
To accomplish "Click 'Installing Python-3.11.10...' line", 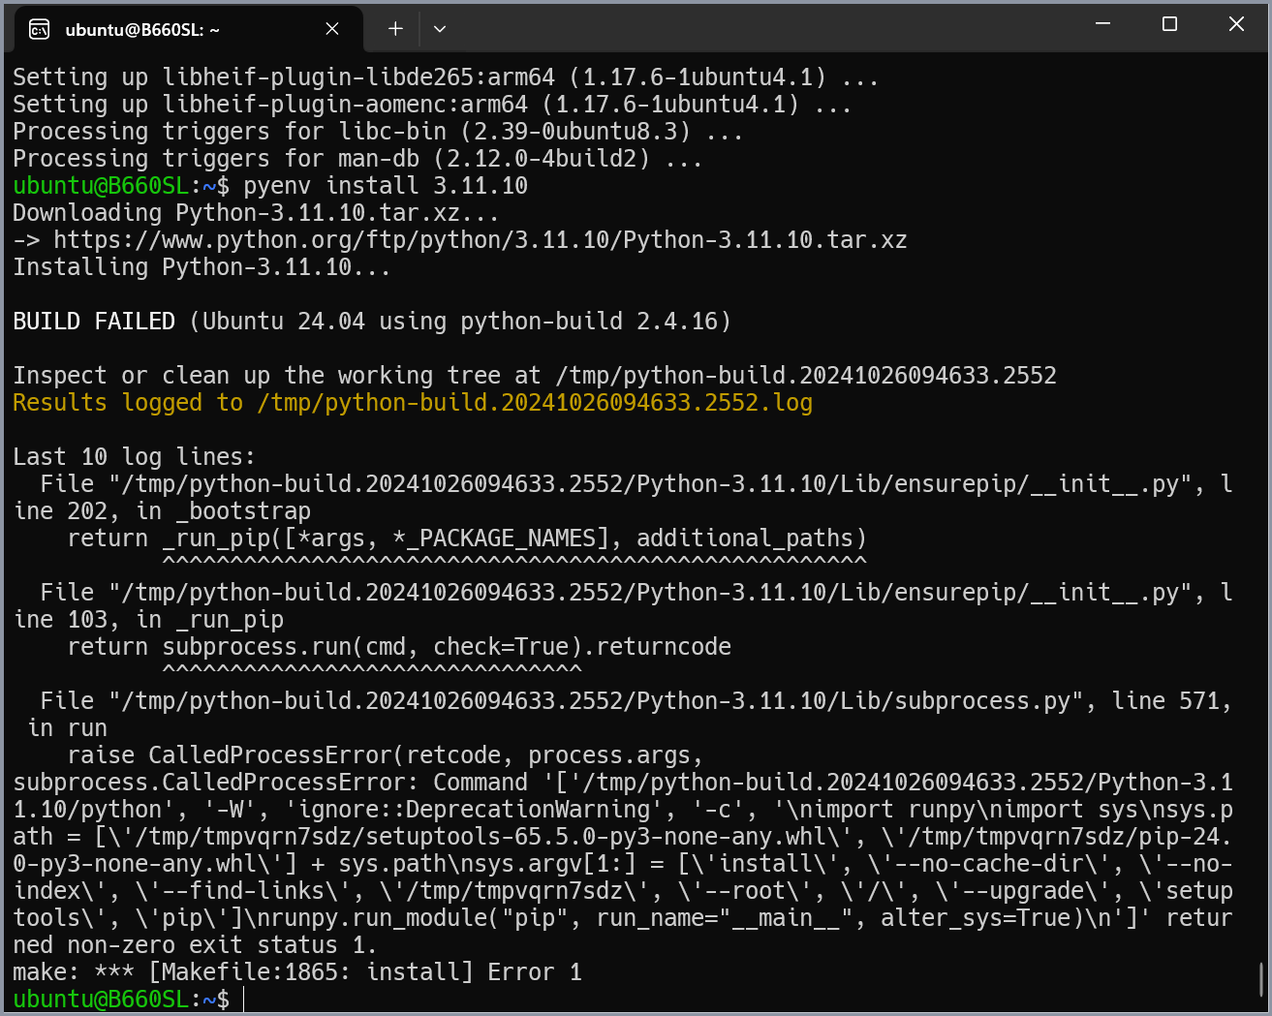I will 202,267.
